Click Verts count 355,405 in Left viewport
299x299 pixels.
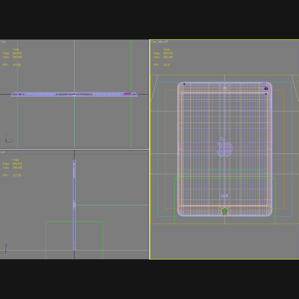[17, 167]
